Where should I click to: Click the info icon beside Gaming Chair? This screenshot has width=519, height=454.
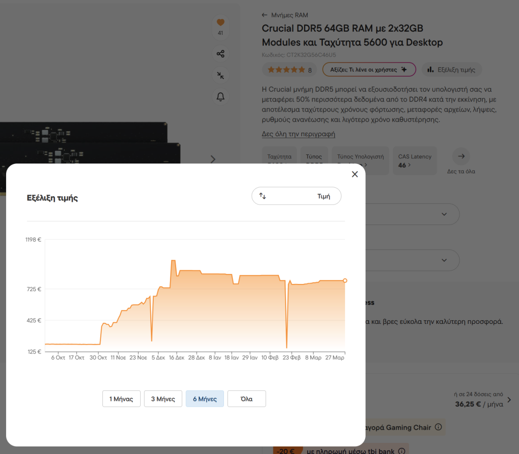[x=438, y=427]
